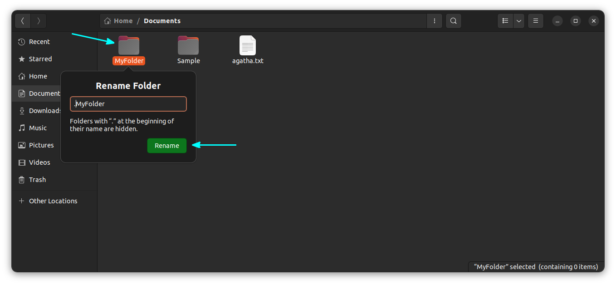Click the back navigation arrow
Screen dimensions: 616x285
point(23,20)
